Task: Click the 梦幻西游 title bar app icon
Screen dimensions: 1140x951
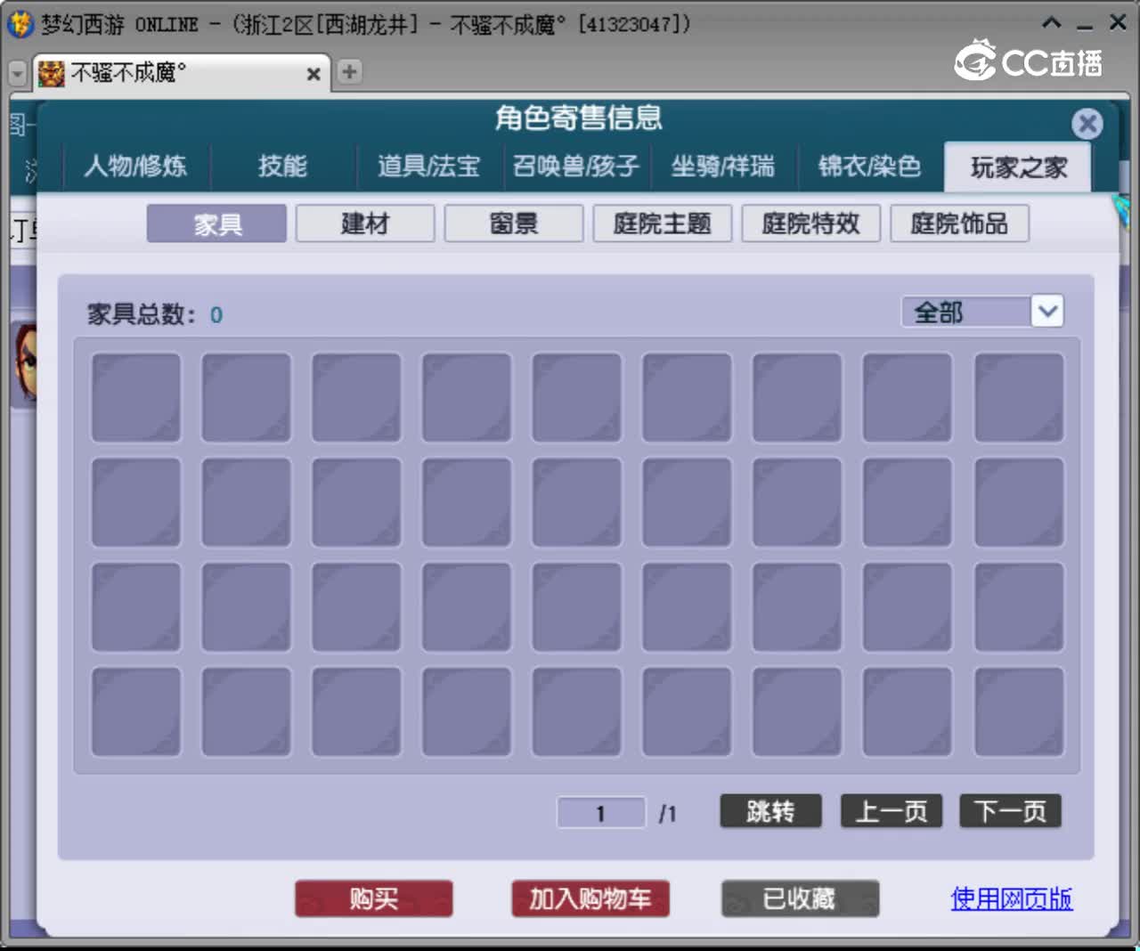Action: click(20, 24)
